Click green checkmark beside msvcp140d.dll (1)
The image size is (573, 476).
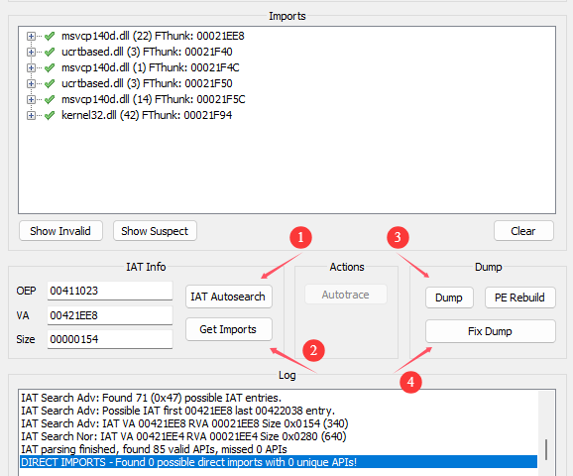pyautogui.click(x=50, y=67)
